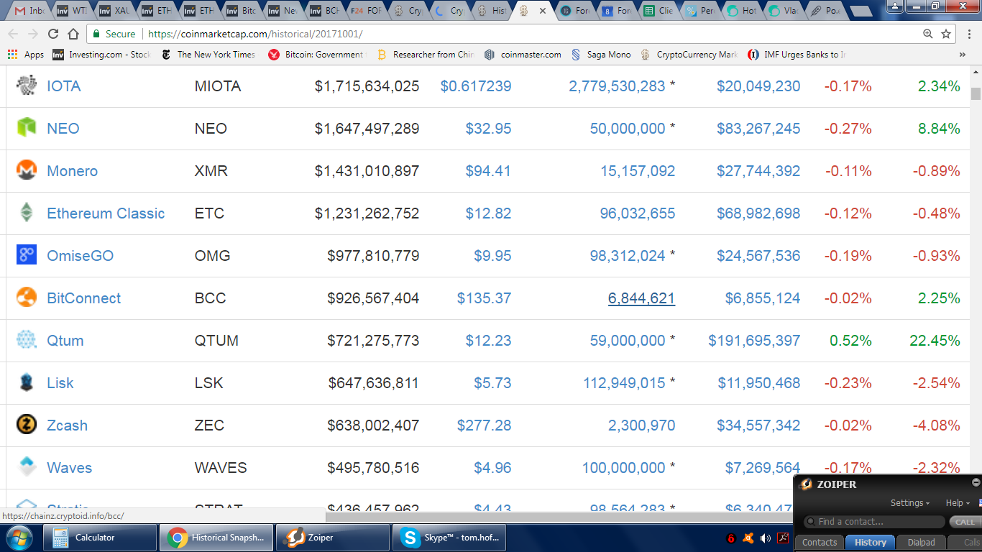Switch to the BCH Investing.com tab
This screenshot has width=982, height=552.
pos(323,11)
